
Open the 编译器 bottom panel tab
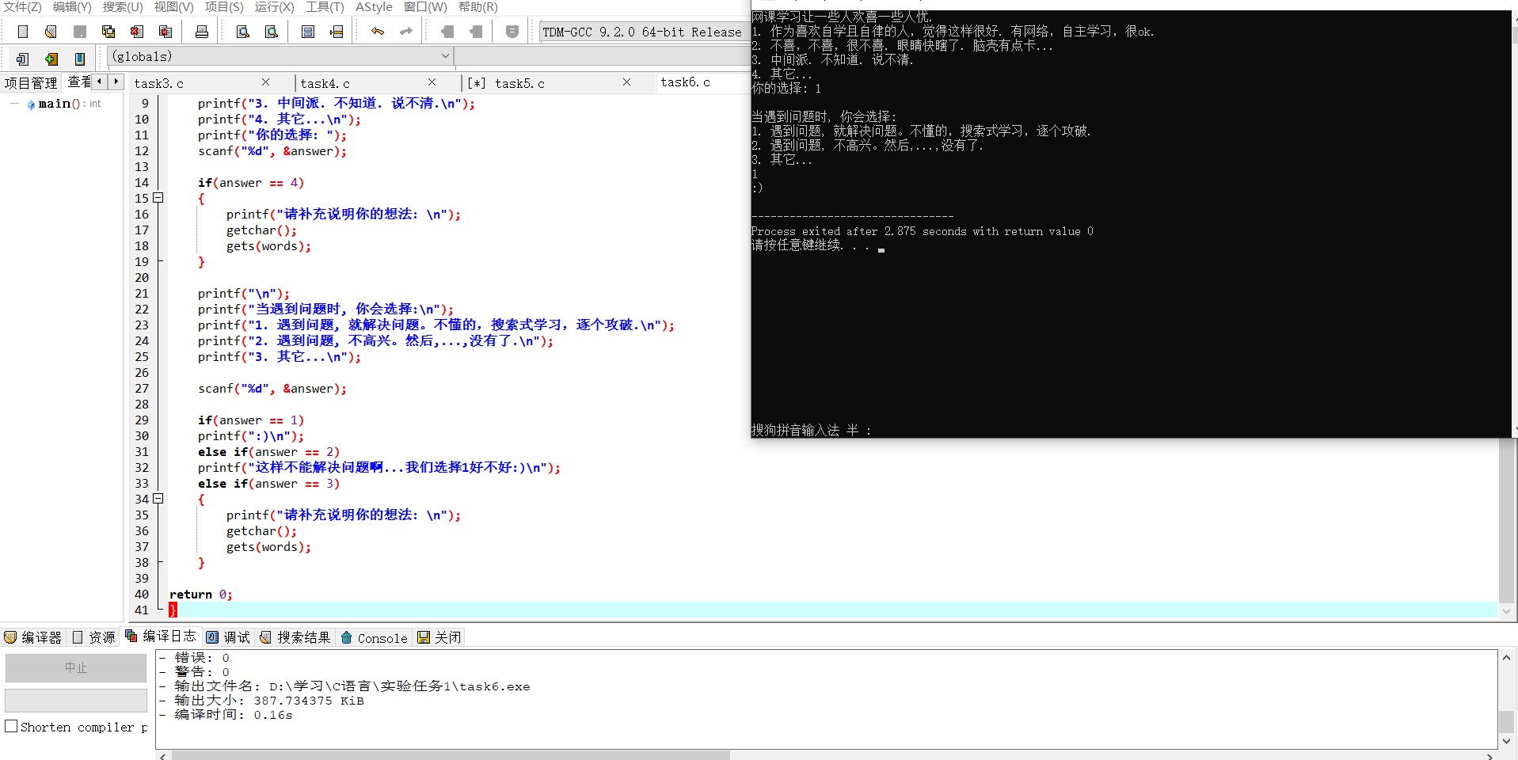click(x=33, y=637)
